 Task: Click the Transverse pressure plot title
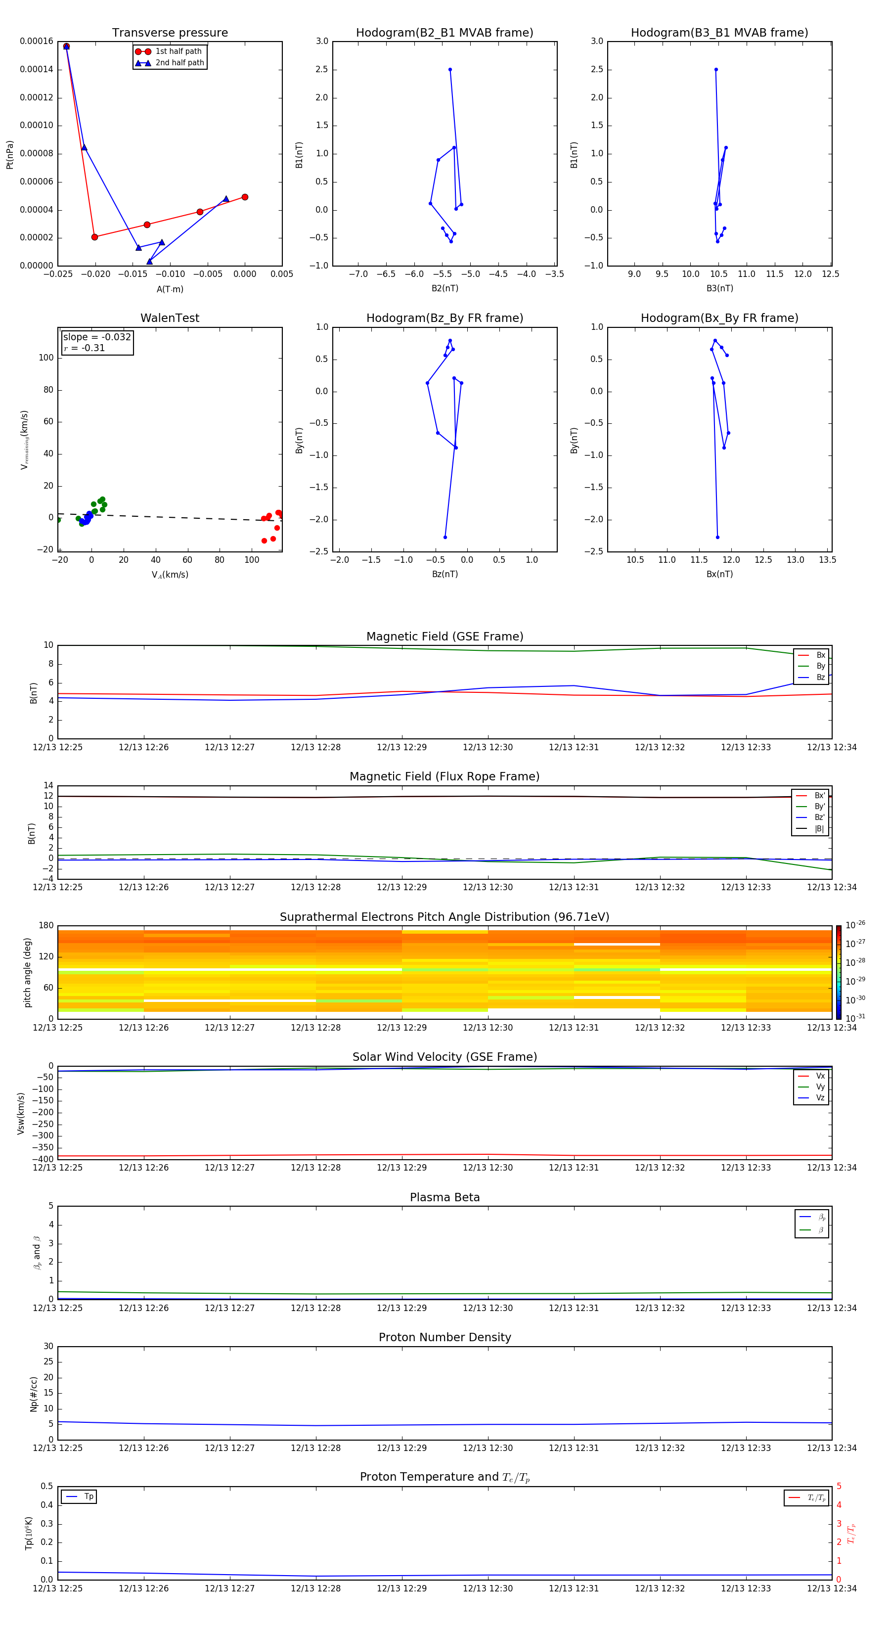[x=170, y=33]
